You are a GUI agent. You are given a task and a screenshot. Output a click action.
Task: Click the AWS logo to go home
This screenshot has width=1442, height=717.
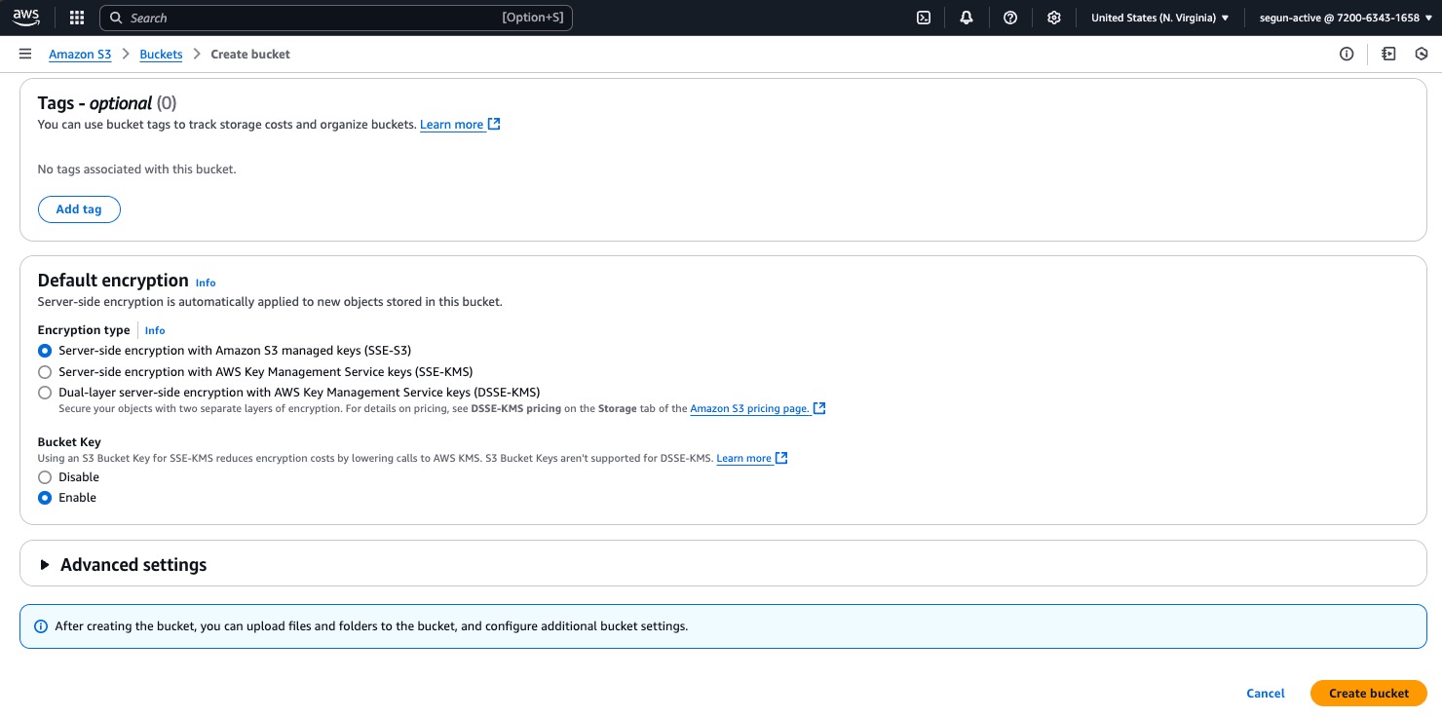(26, 18)
